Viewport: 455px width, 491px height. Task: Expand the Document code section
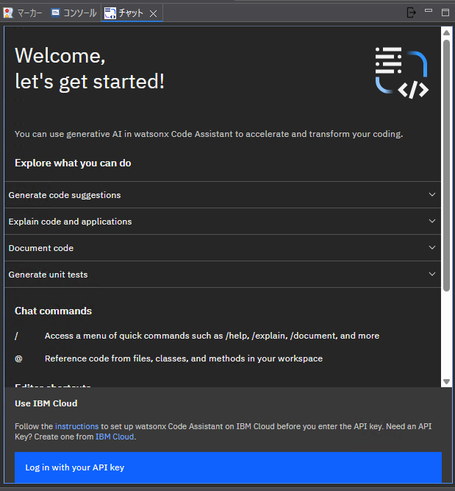pos(223,248)
